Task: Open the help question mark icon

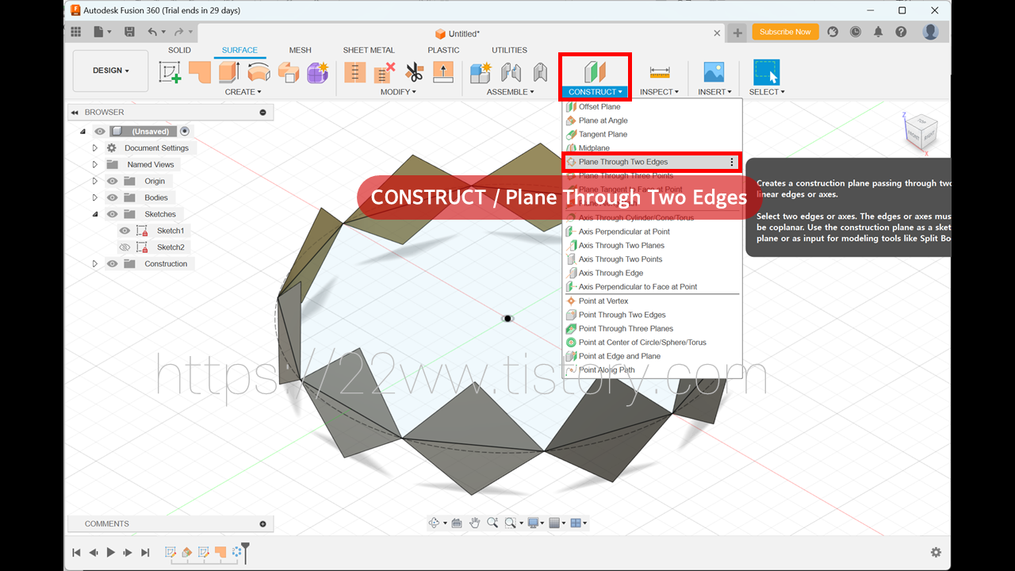Action: 901,32
